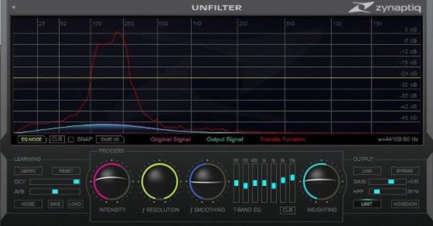Click SAVE in the Learning section

point(55,204)
